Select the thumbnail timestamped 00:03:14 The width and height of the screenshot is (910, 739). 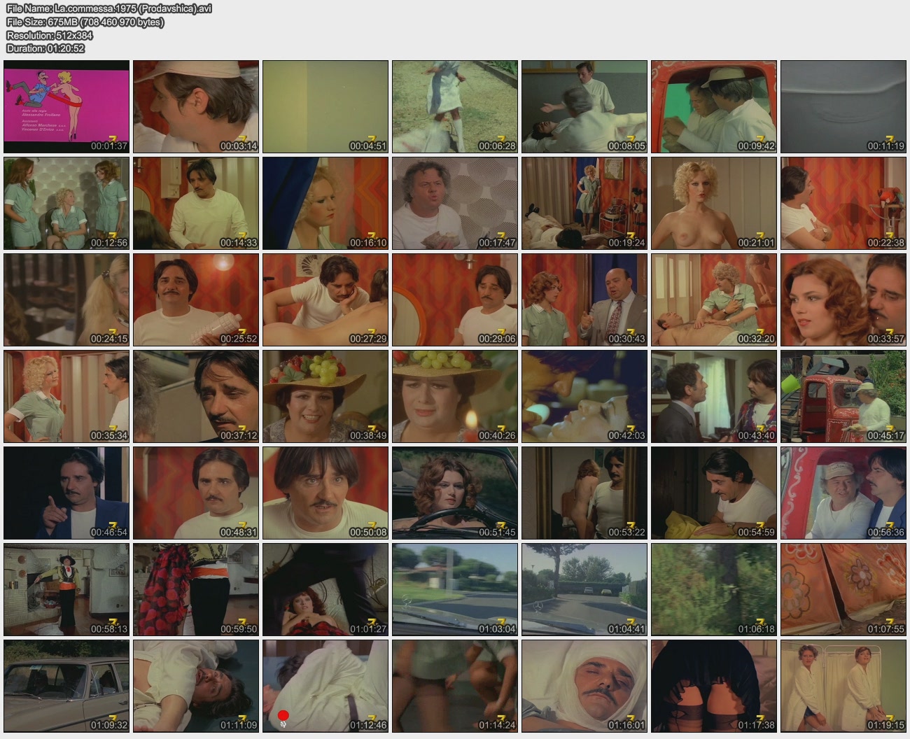(x=196, y=106)
